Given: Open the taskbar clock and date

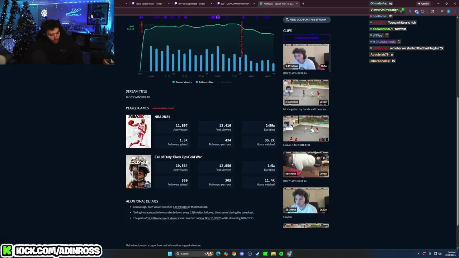Looking at the screenshot, I should pos(450,254).
